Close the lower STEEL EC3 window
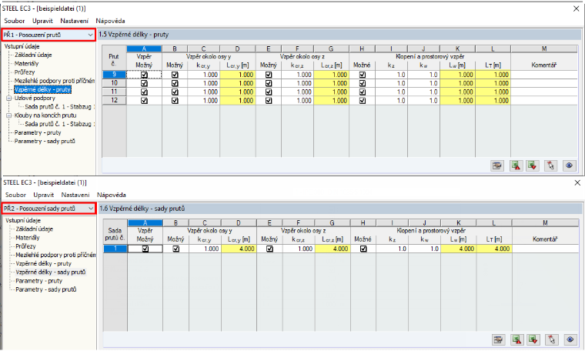585x351 pixels. tap(577, 182)
